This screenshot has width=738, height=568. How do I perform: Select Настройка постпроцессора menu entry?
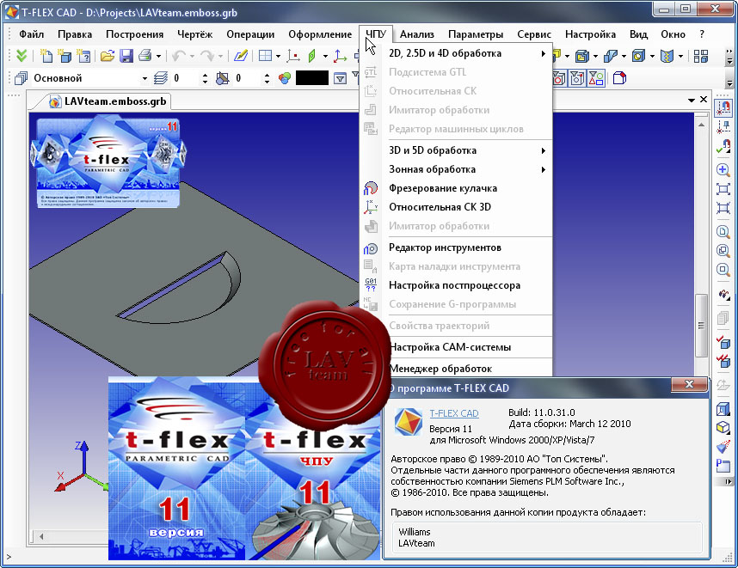click(456, 285)
